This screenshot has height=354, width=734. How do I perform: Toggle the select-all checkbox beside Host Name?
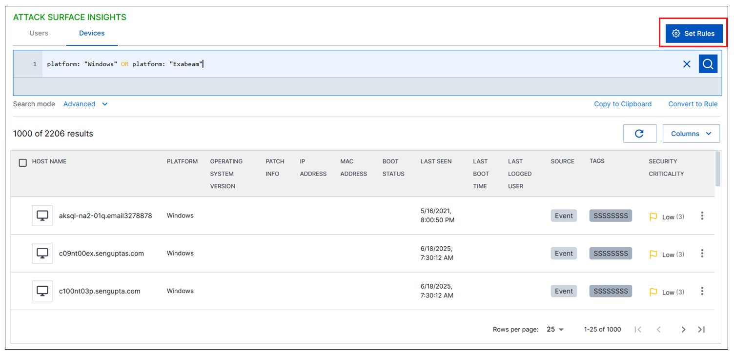(22, 162)
